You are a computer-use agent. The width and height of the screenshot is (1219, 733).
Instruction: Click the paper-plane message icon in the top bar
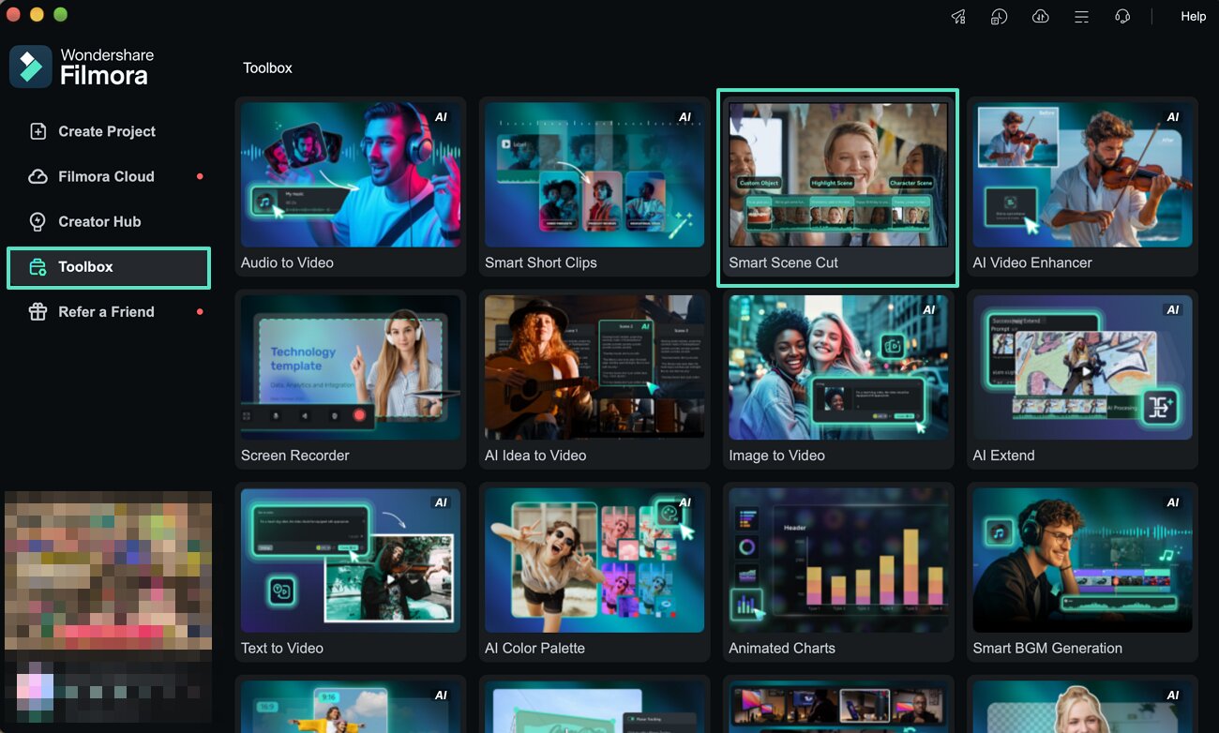[958, 17]
